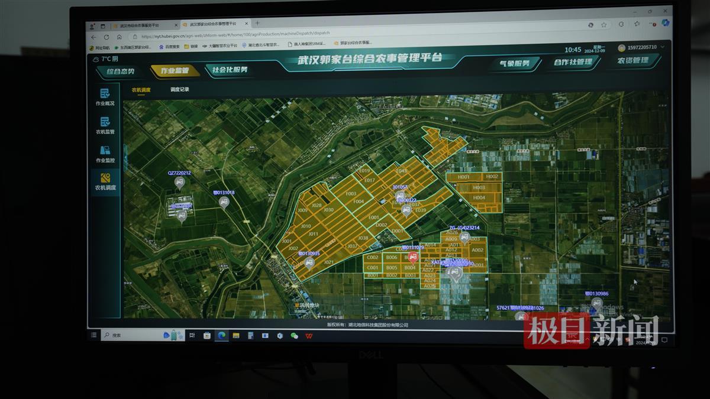
Task: Click tractor marker 鄂0131018 on the map
Action: (x=224, y=202)
